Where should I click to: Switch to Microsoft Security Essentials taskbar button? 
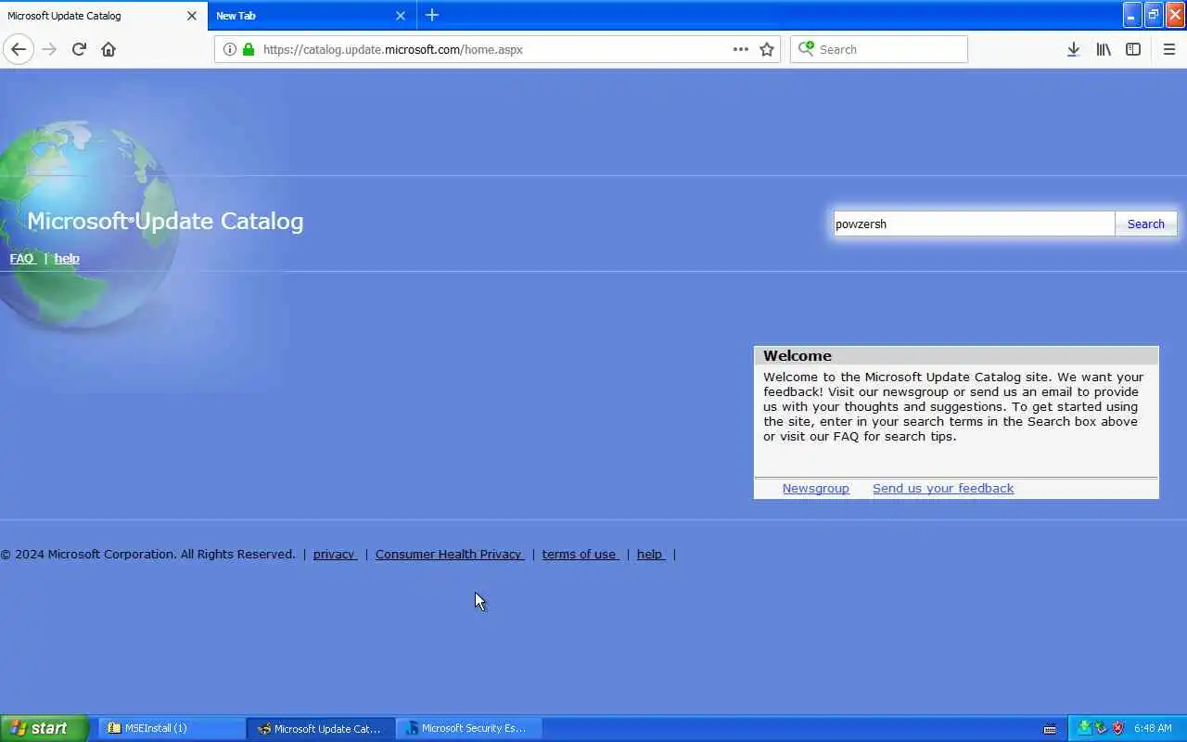[469, 728]
